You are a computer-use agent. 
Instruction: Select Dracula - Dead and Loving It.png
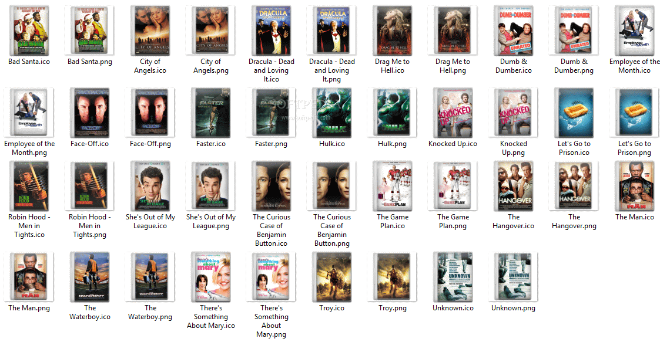point(331,31)
